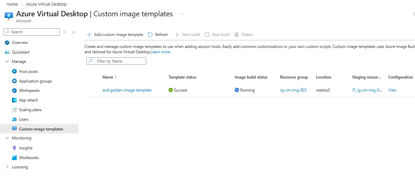Click Template status column header

(x=182, y=77)
